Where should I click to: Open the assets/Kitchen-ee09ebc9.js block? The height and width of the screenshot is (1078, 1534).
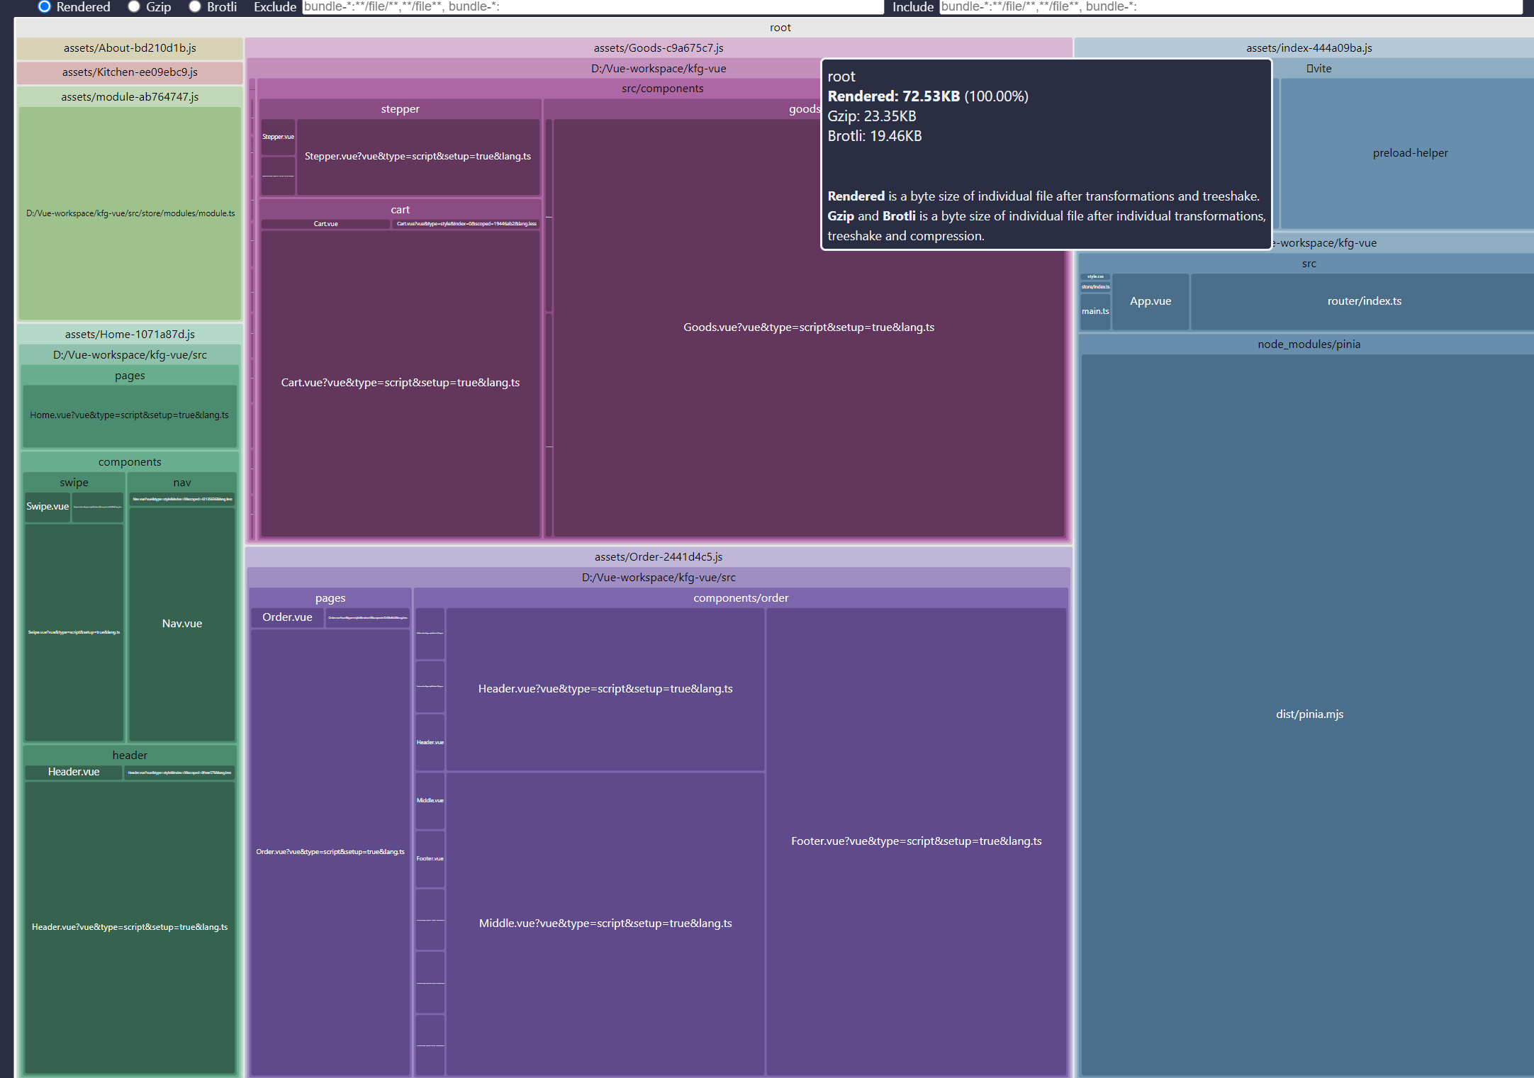pos(130,72)
